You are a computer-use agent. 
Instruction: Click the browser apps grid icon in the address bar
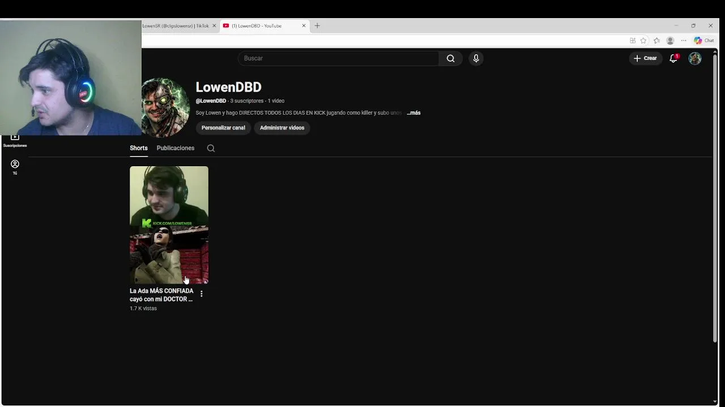[x=633, y=41]
